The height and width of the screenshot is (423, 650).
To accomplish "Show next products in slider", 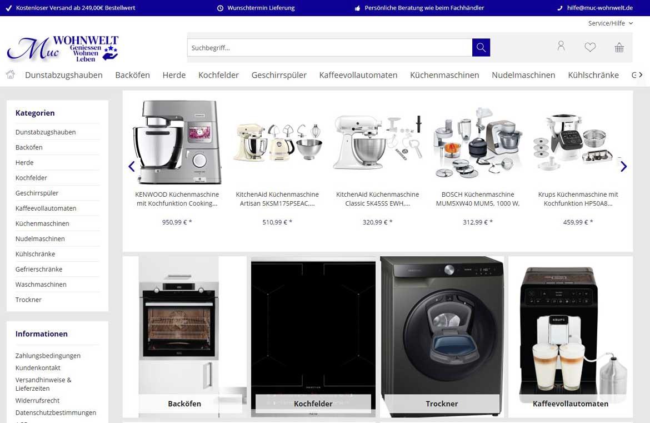I will 623,166.
